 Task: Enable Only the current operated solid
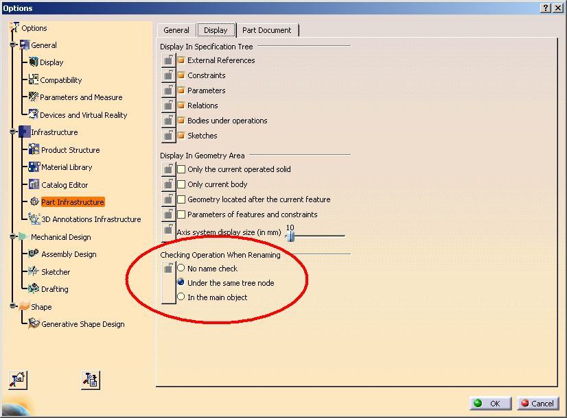point(181,169)
